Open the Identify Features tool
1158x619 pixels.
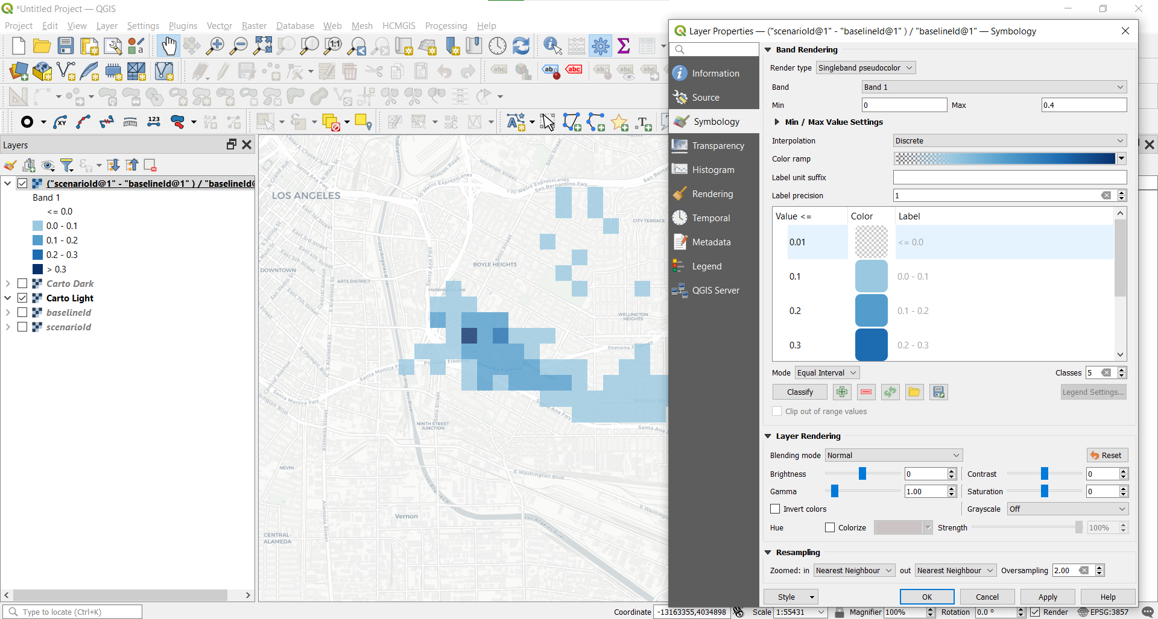tap(552, 46)
